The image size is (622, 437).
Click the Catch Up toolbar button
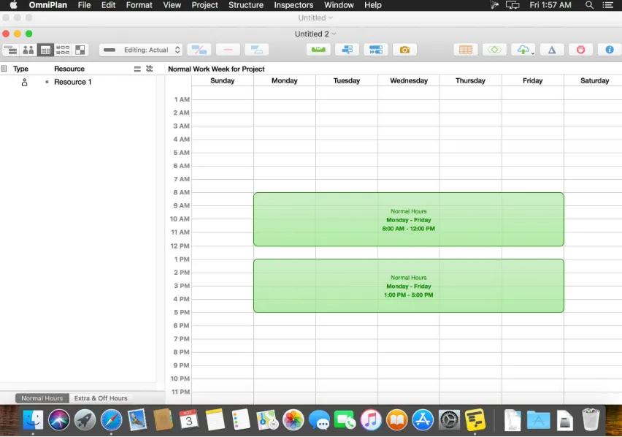click(x=347, y=50)
